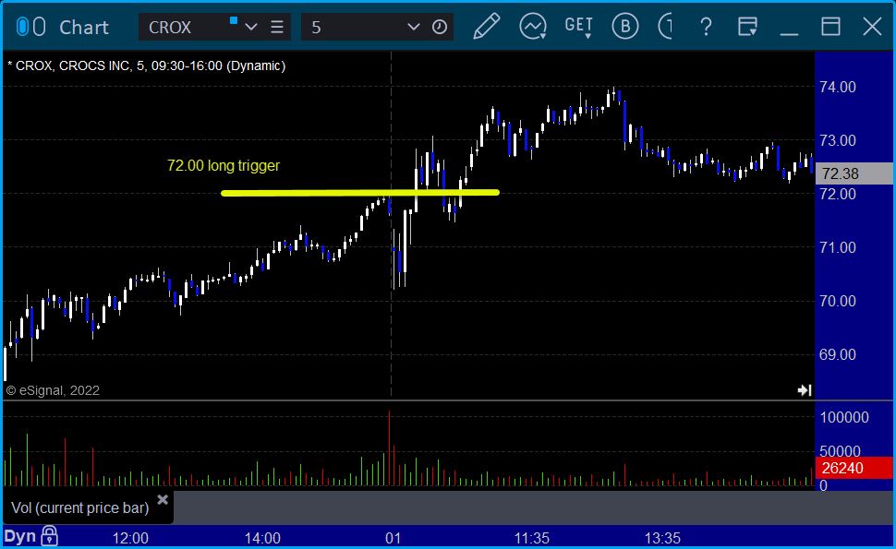Maximize the Chart window

point(830,27)
